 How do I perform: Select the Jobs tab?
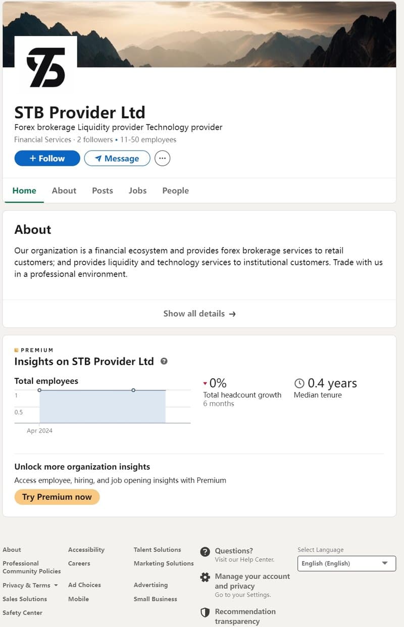[137, 190]
